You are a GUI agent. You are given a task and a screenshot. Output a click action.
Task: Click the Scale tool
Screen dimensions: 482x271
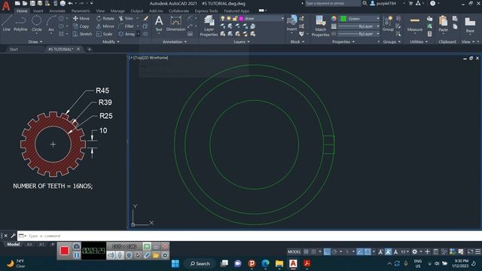[104, 34]
